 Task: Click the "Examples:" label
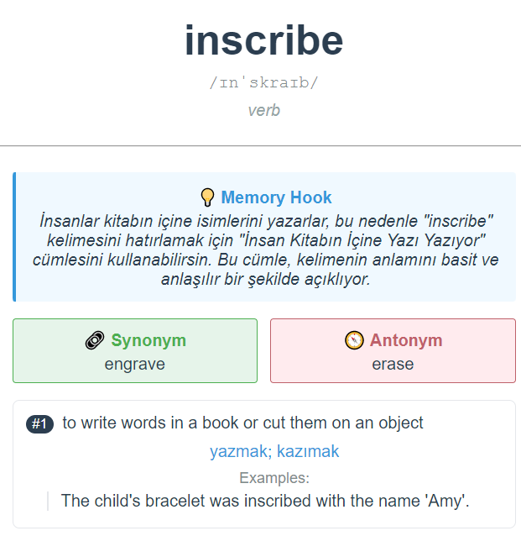274,477
